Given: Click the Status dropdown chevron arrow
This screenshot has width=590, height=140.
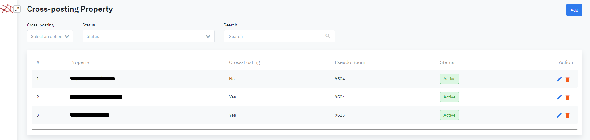Looking at the screenshot, I should 208,36.
